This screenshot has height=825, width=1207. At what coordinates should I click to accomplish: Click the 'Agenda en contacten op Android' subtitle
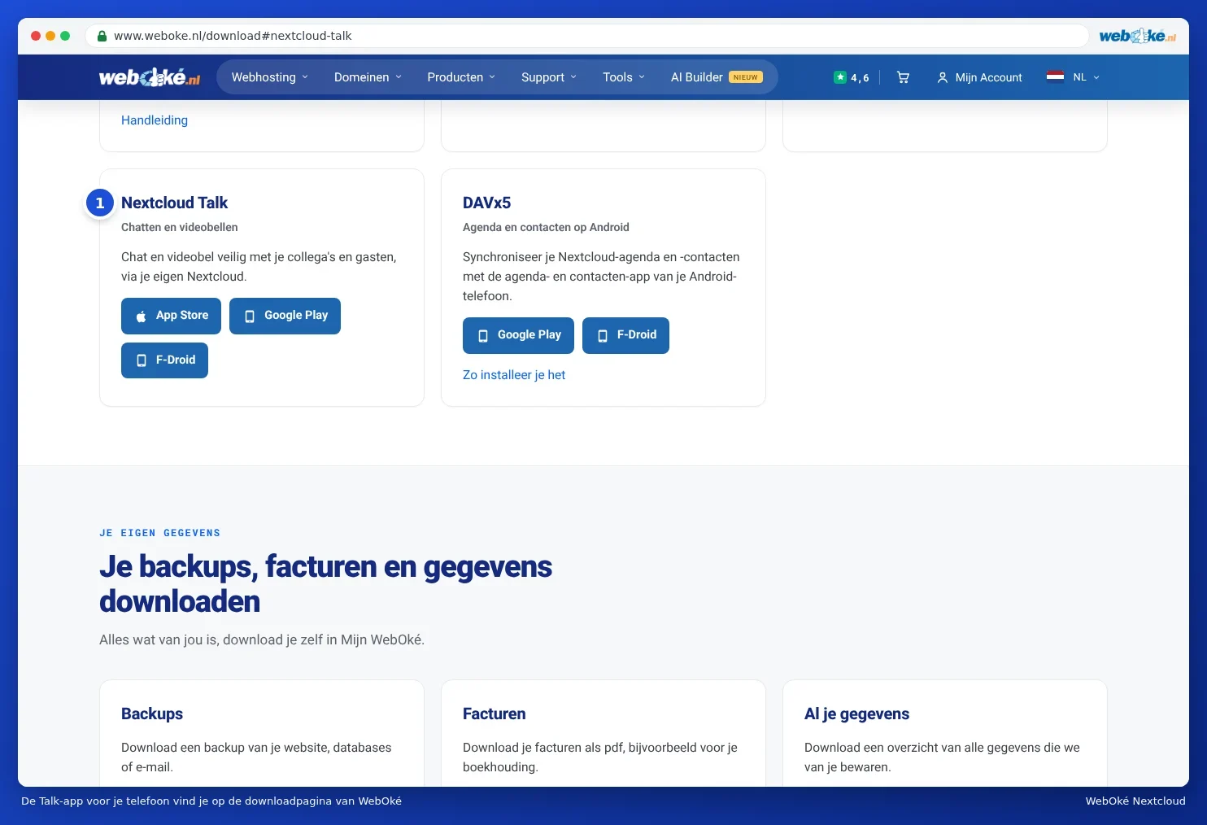(x=546, y=227)
